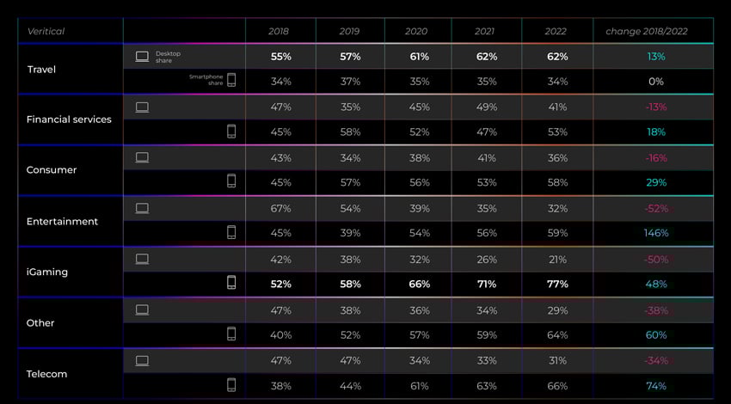Click the 77% iGaming 2022 smartphone cell
731x404 pixels.
coord(557,284)
